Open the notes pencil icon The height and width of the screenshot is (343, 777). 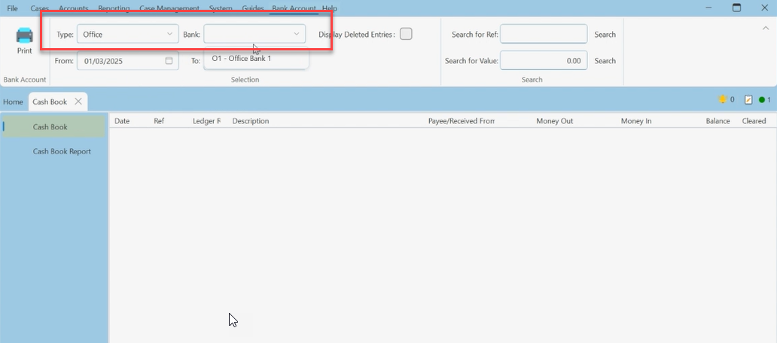(748, 99)
